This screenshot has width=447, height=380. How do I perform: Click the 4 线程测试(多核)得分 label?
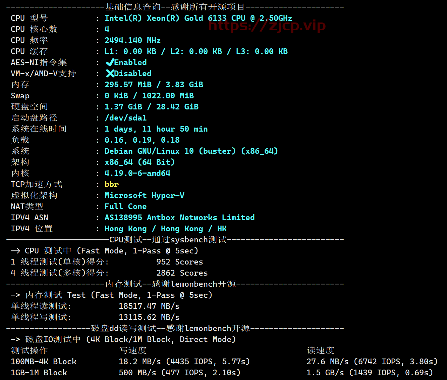[60, 273]
